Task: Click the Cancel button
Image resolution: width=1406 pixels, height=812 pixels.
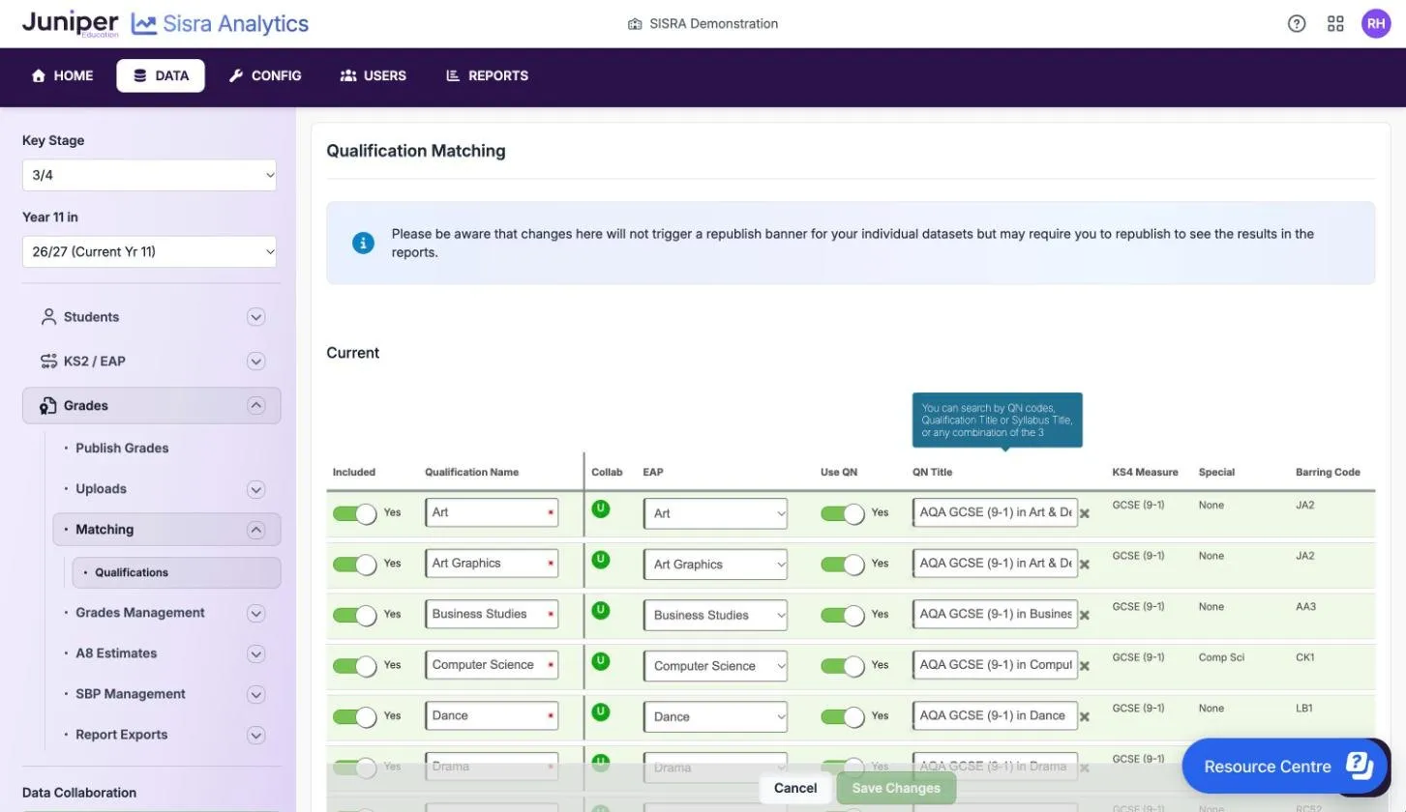Action: tap(795, 788)
